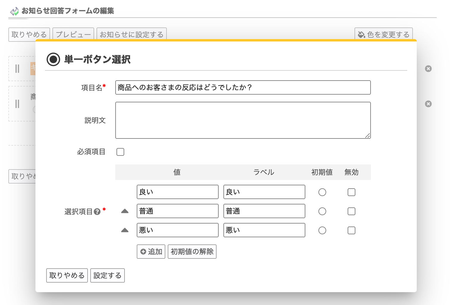The image size is (451, 305).
Task: Click drag handle of second form row
Action: (x=17, y=104)
